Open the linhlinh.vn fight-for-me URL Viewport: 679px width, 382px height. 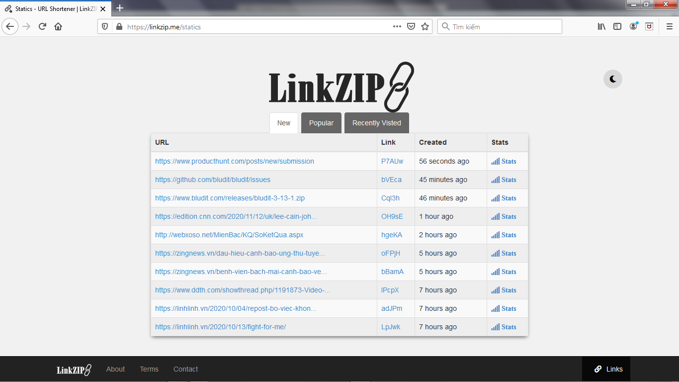tap(220, 327)
